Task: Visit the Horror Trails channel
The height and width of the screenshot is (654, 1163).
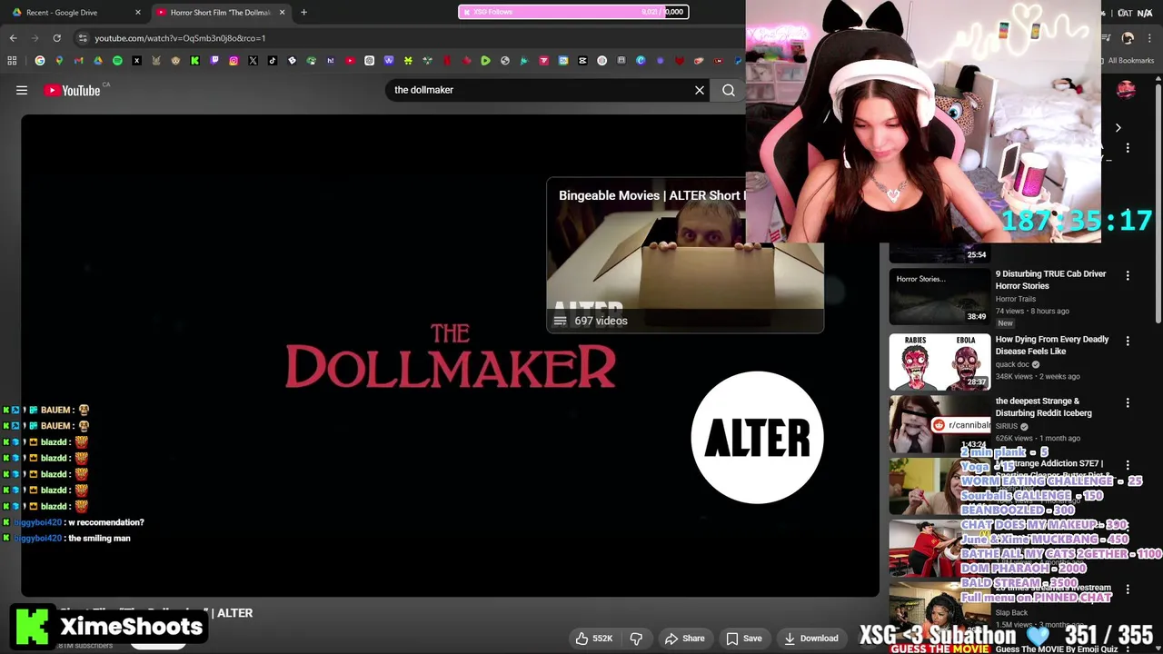Action: pos(1015,299)
